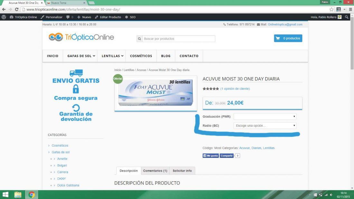Bookmark page with the star icon
Image resolution: width=354 pixels, height=199 pixels.
(331, 9)
